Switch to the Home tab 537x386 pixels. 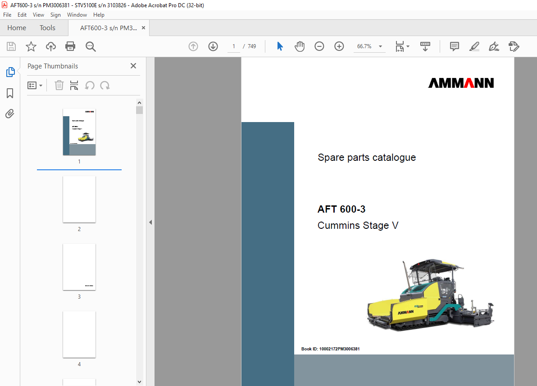click(x=16, y=28)
